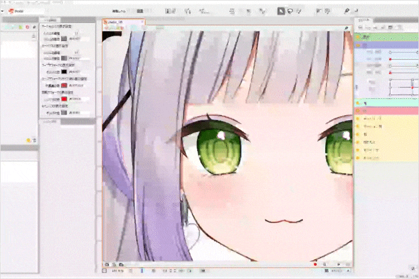Pick the patterned red color swatch in settings
Screen dimensions: 419x279
64,85
